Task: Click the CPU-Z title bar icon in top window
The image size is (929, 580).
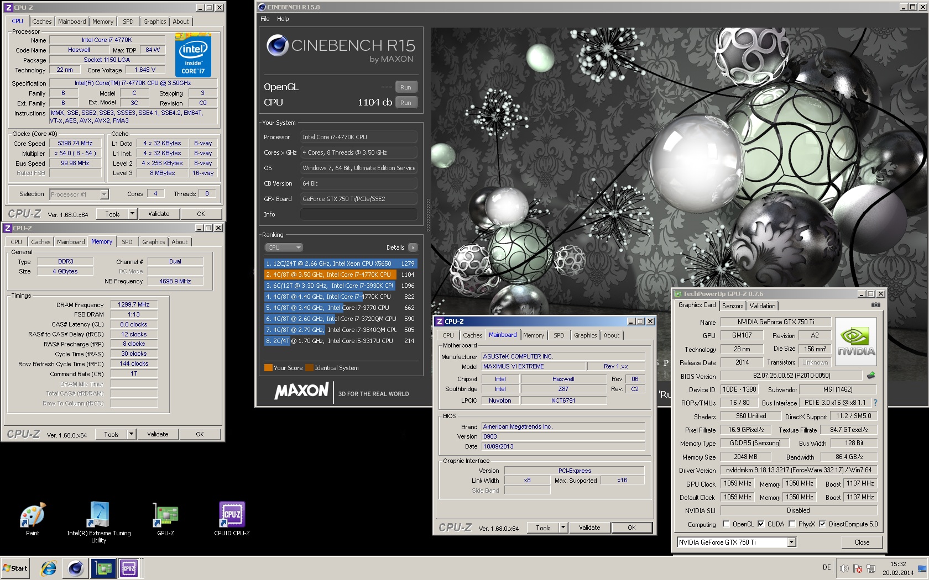Action: point(8,7)
